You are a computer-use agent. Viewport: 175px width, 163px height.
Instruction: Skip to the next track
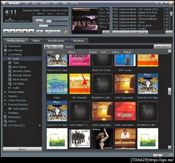click(31, 32)
